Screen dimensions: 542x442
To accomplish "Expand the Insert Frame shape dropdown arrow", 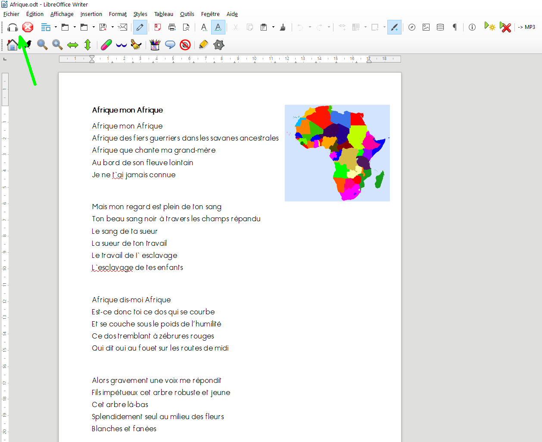I will coord(384,27).
